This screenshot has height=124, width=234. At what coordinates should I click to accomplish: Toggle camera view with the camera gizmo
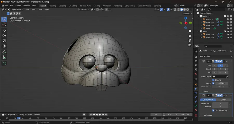tap(190, 40)
